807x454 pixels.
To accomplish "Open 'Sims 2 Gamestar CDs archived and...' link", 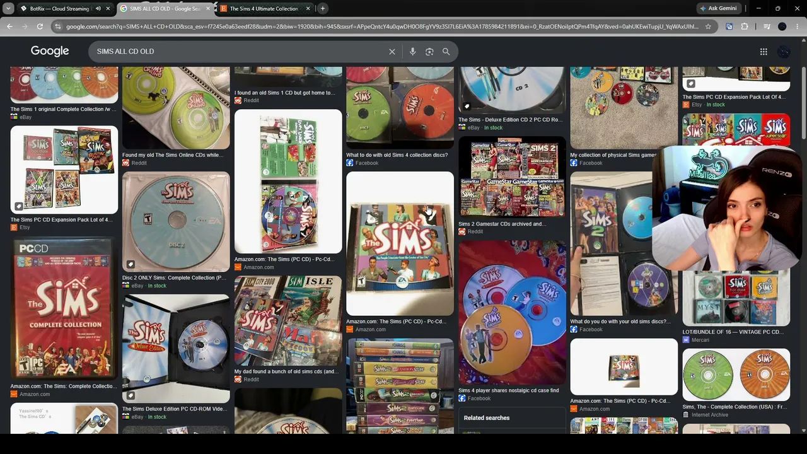I will pos(502,224).
